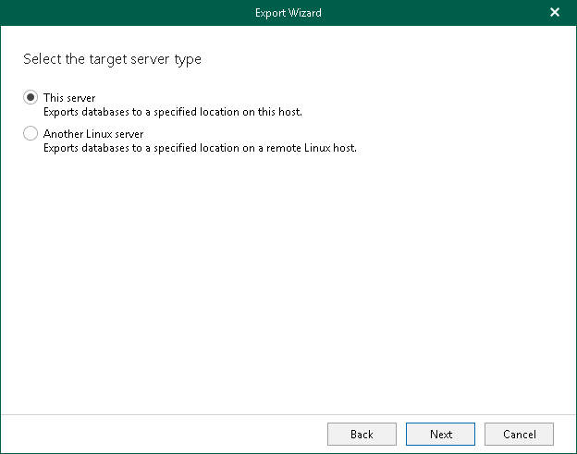Click the empty white wizard content area

point(288,277)
